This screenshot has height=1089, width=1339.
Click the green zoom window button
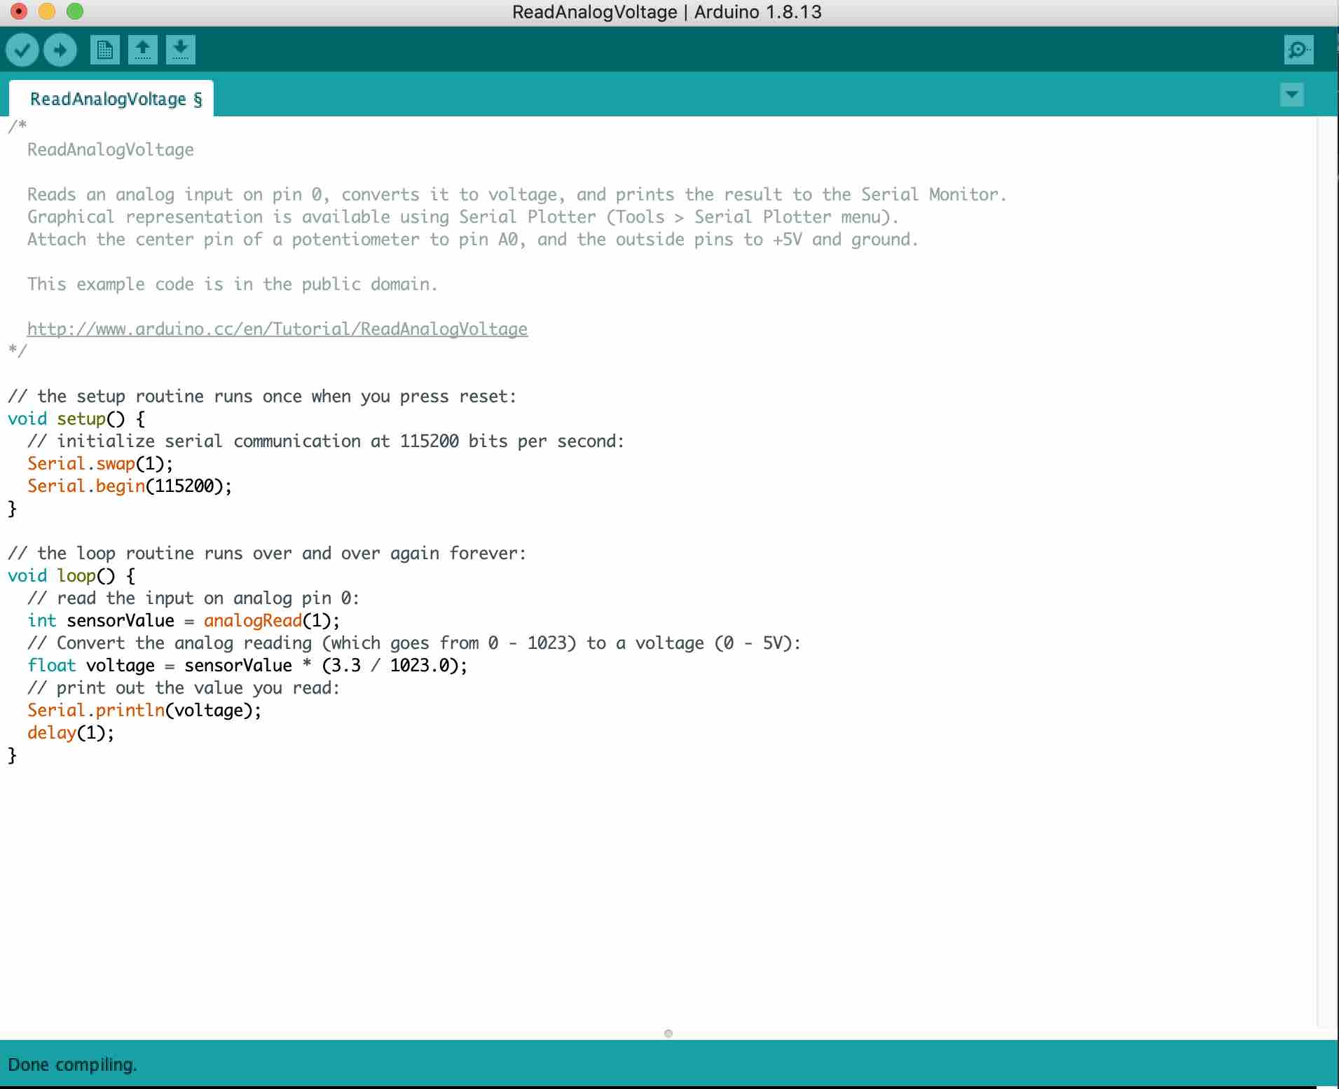click(74, 11)
